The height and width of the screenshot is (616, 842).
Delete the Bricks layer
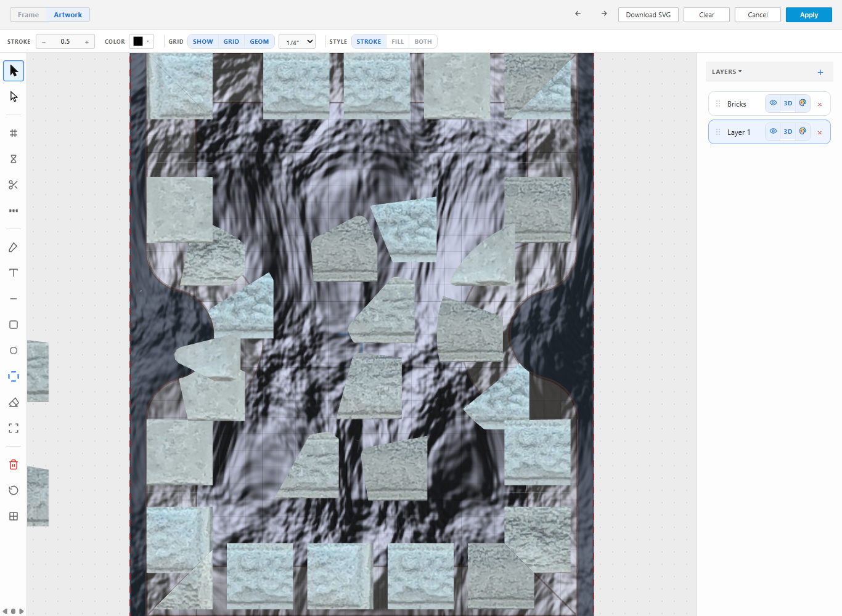[x=820, y=104]
